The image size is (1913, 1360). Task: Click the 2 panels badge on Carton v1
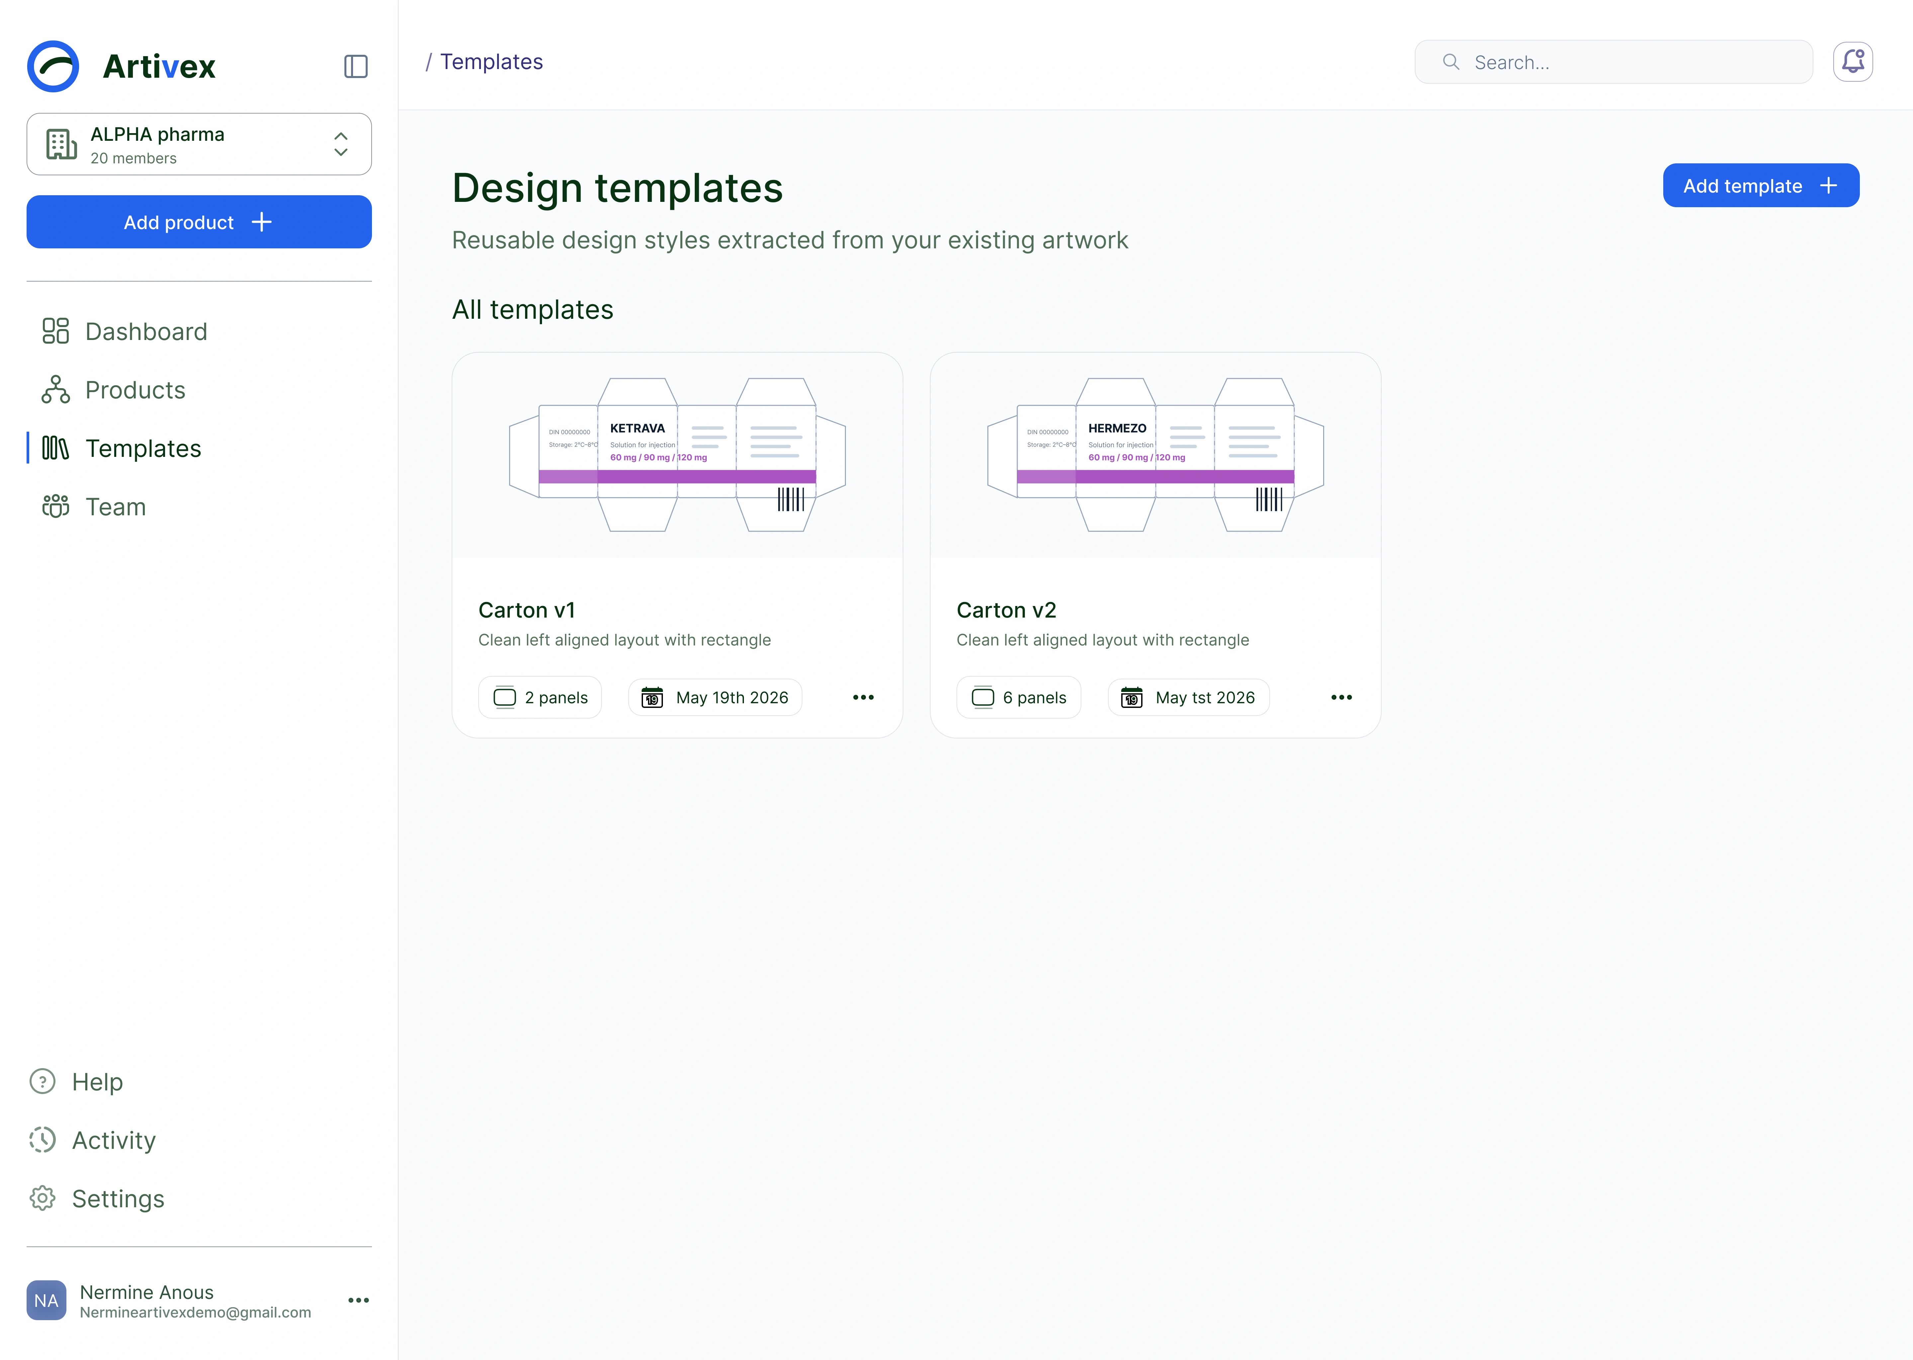point(540,697)
